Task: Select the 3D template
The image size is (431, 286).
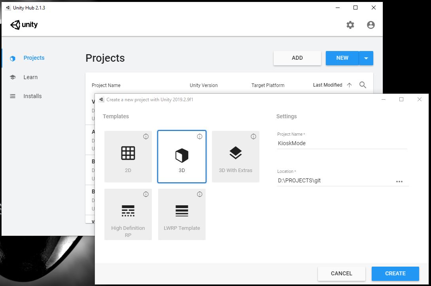Action: click(181, 157)
